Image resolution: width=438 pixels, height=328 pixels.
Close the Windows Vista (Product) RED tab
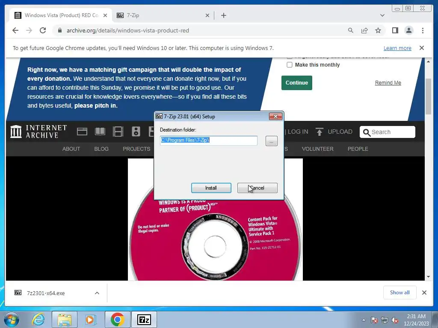click(x=105, y=15)
